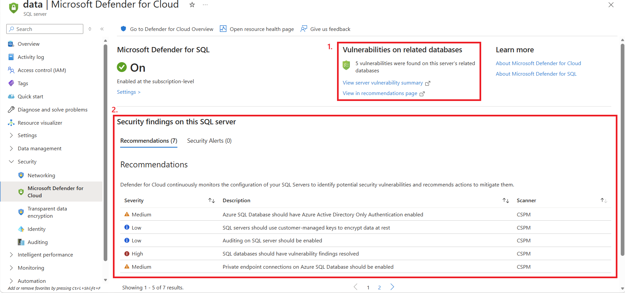Click the customer-managed keys recommendation row
625x293 pixels.
click(366, 228)
